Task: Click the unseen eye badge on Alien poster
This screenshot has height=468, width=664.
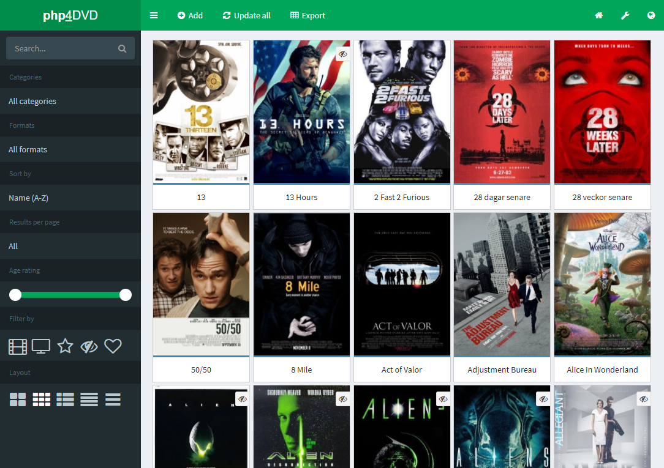Action: tap(242, 399)
